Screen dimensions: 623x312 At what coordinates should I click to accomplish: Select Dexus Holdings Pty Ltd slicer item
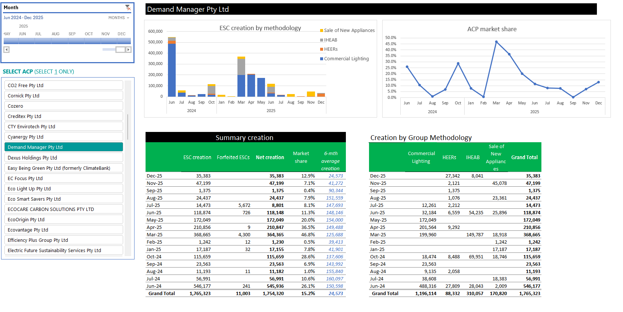point(64,158)
